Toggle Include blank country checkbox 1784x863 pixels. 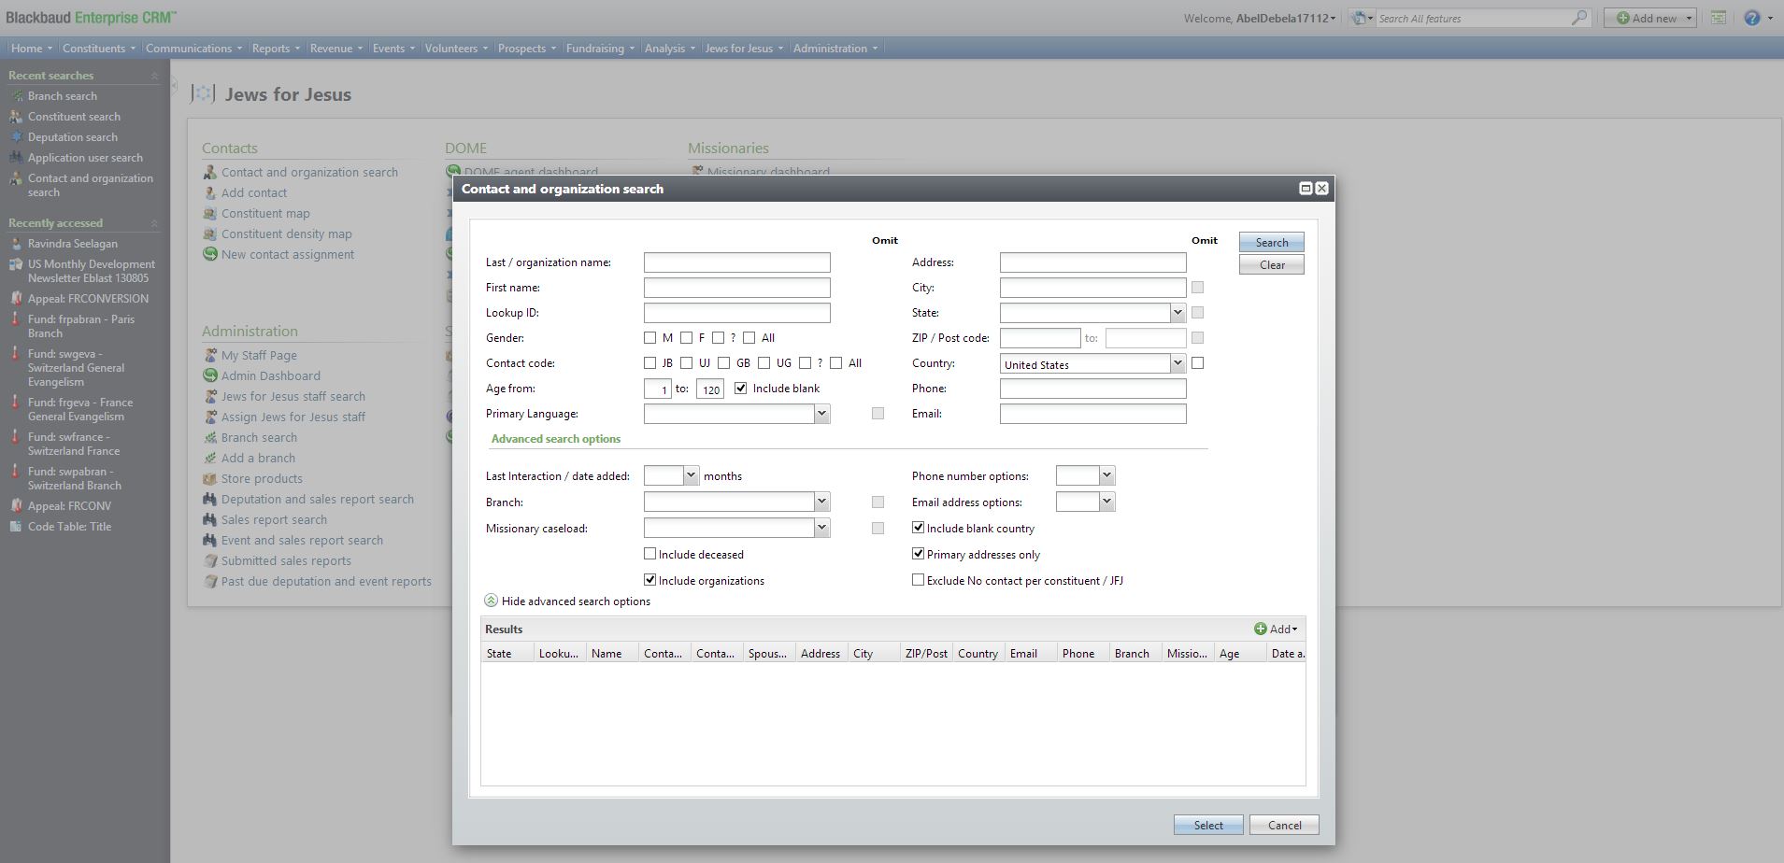coord(918,528)
